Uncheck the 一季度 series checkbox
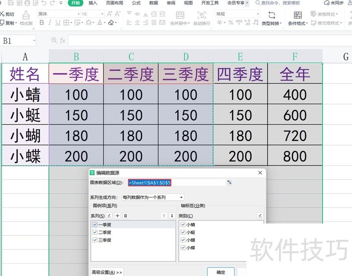Screen dimensions: 352x276 [x=95, y=224]
